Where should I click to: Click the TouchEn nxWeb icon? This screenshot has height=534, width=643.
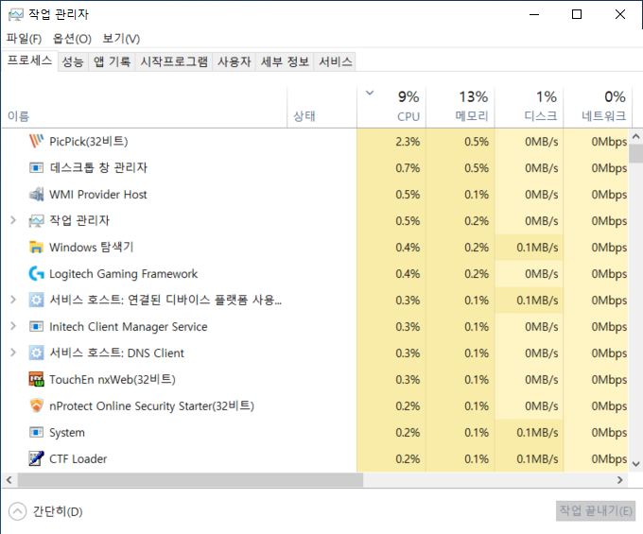36,380
